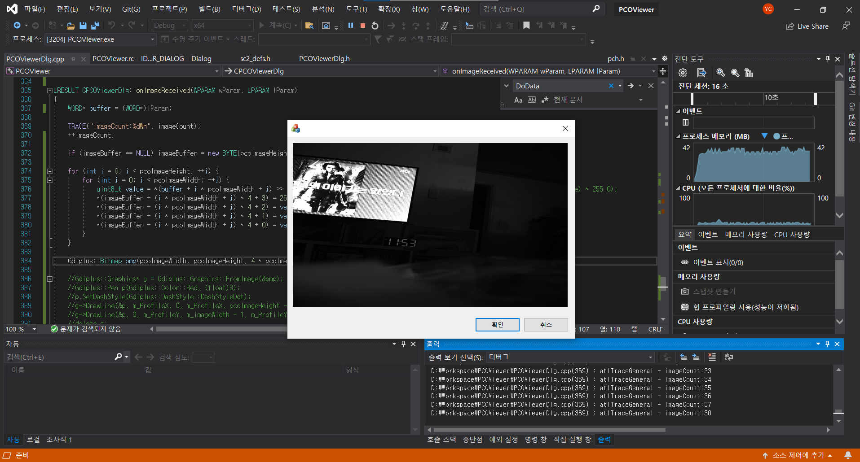Image resolution: width=860 pixels, height=462 pixels.
Task: Click the Clear All output icon
Action: click(x=712, y=357)
